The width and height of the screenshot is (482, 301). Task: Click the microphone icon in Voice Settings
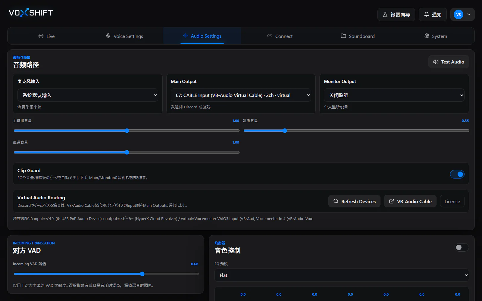(x=108, y=36)
